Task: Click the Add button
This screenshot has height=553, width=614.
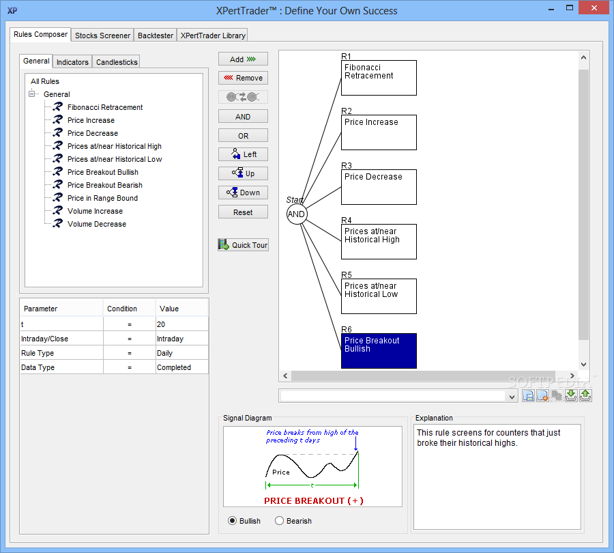Action: pos(243,59)
